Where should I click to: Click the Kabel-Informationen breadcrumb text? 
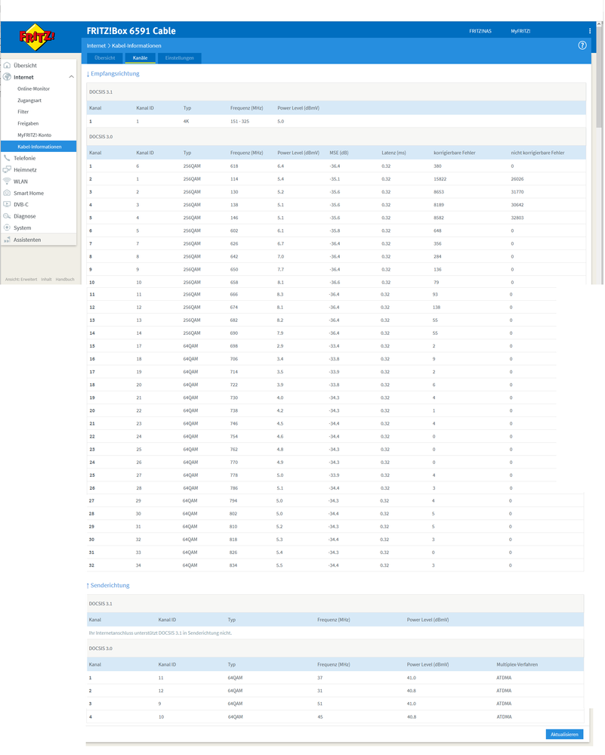click(137, 46)
